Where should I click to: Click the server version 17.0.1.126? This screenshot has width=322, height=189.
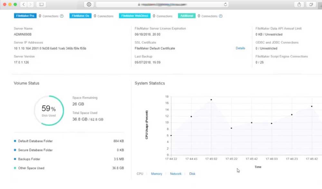point(21,62)
